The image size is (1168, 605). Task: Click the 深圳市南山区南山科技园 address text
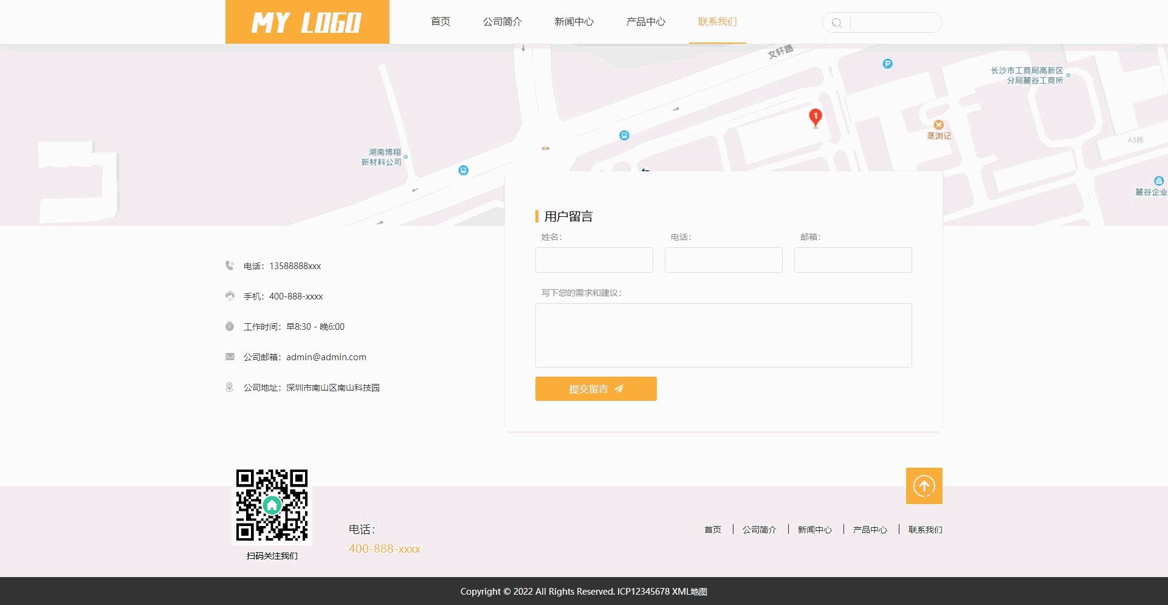click(333, 388)
